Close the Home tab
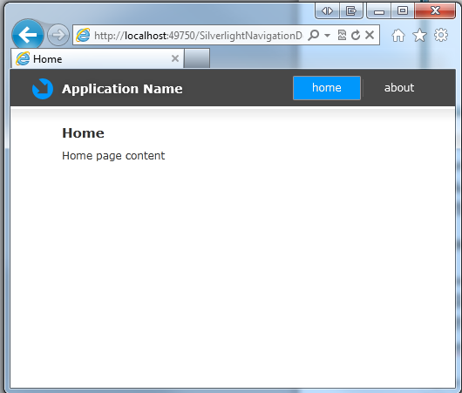Image resolution: width=462 pixels, height=393 pixels. click(x=175, y=58)
